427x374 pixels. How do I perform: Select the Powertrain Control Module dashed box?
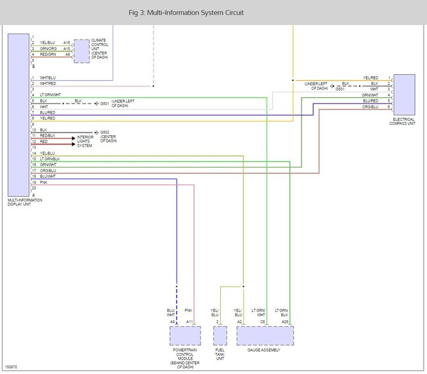coord(185,336)
